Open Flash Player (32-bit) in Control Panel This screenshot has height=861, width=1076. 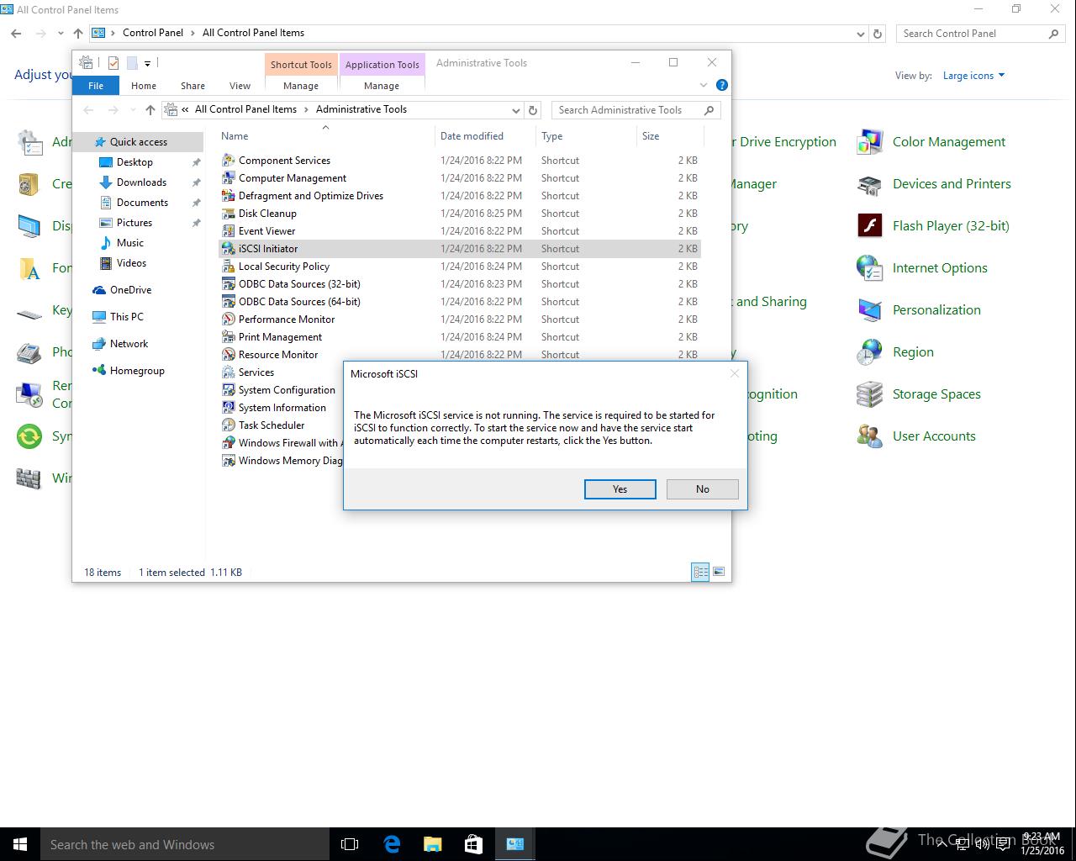(933, 226)
